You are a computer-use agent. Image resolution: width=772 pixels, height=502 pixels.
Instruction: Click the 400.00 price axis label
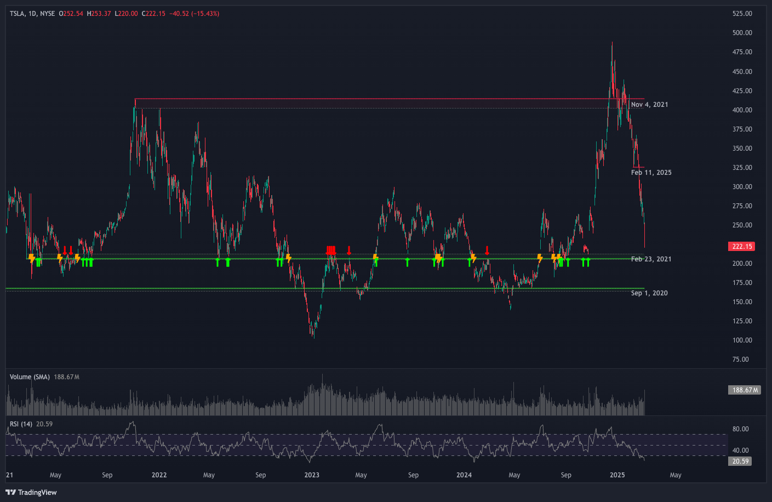(x=742, y=110)
